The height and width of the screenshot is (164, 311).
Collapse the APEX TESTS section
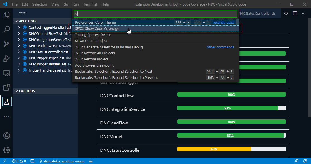(x=45, y=21)
